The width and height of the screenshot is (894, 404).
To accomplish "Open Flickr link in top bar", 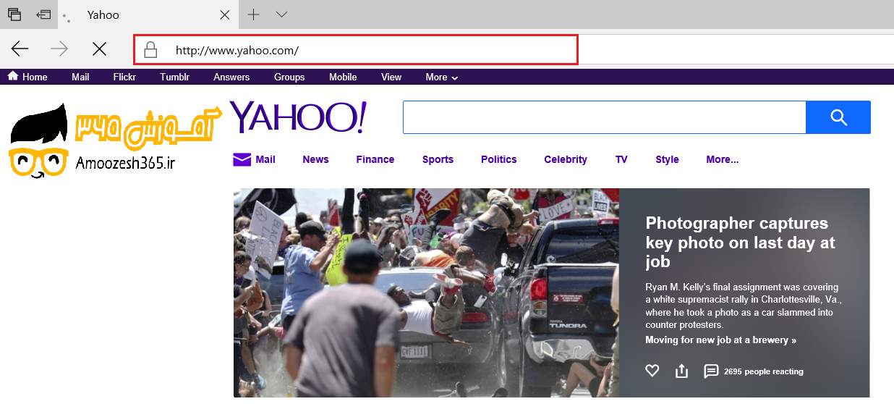I will (124, 77).
